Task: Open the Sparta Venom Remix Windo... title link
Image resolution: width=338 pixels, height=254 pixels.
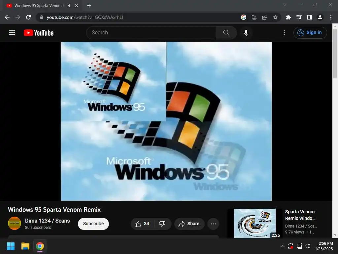Action: pos(300,215)
